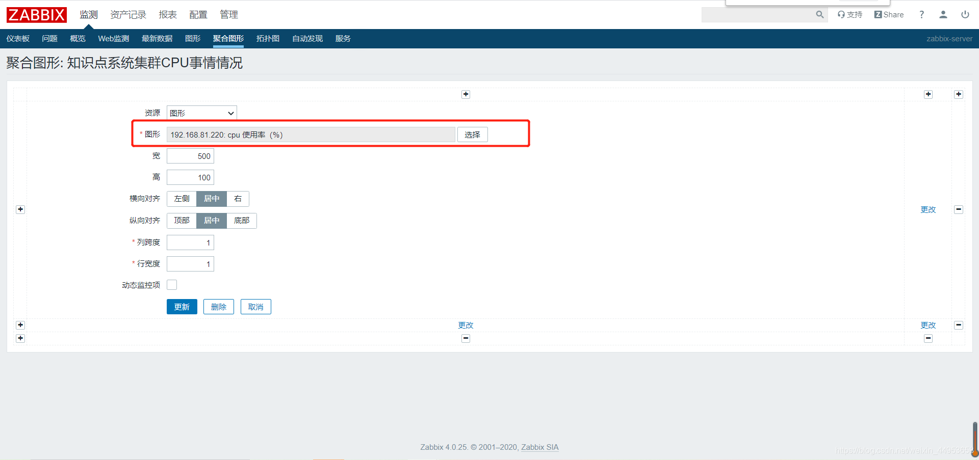
Task: Go to the 最新数据 submenu
Action: (x=157, y=39)
